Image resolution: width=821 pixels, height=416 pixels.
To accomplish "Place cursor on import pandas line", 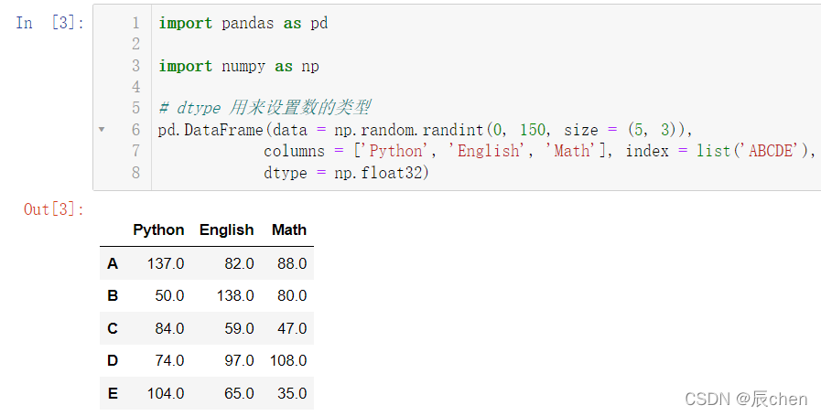I will click(x=243, y=24).
